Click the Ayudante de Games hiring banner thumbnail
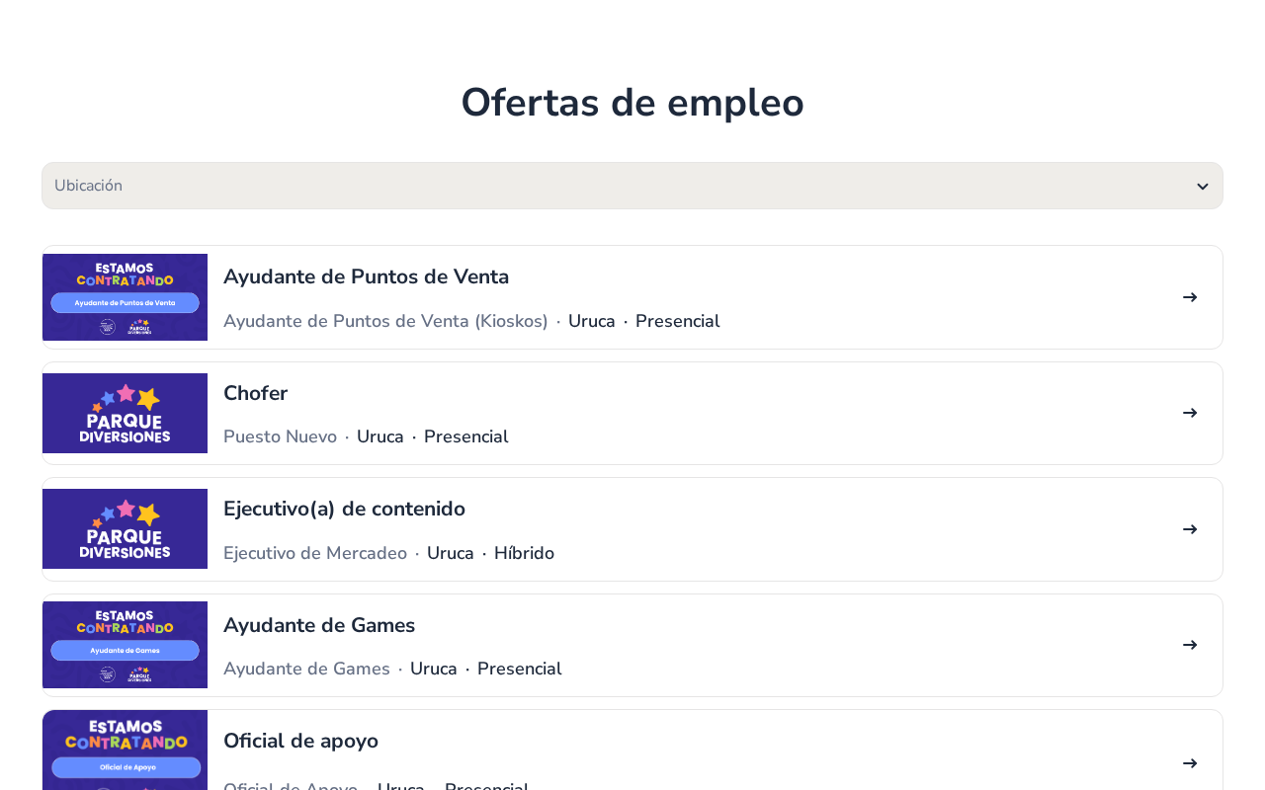Screen dimensions: 1265x790 [125, 645]
